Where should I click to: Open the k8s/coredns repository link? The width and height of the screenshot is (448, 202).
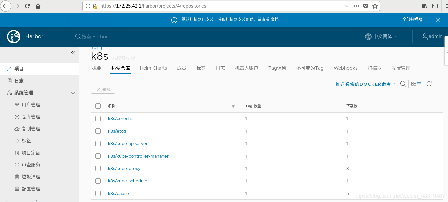[x=121, y=119]
